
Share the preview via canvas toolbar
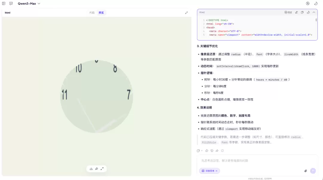(97, 169)
